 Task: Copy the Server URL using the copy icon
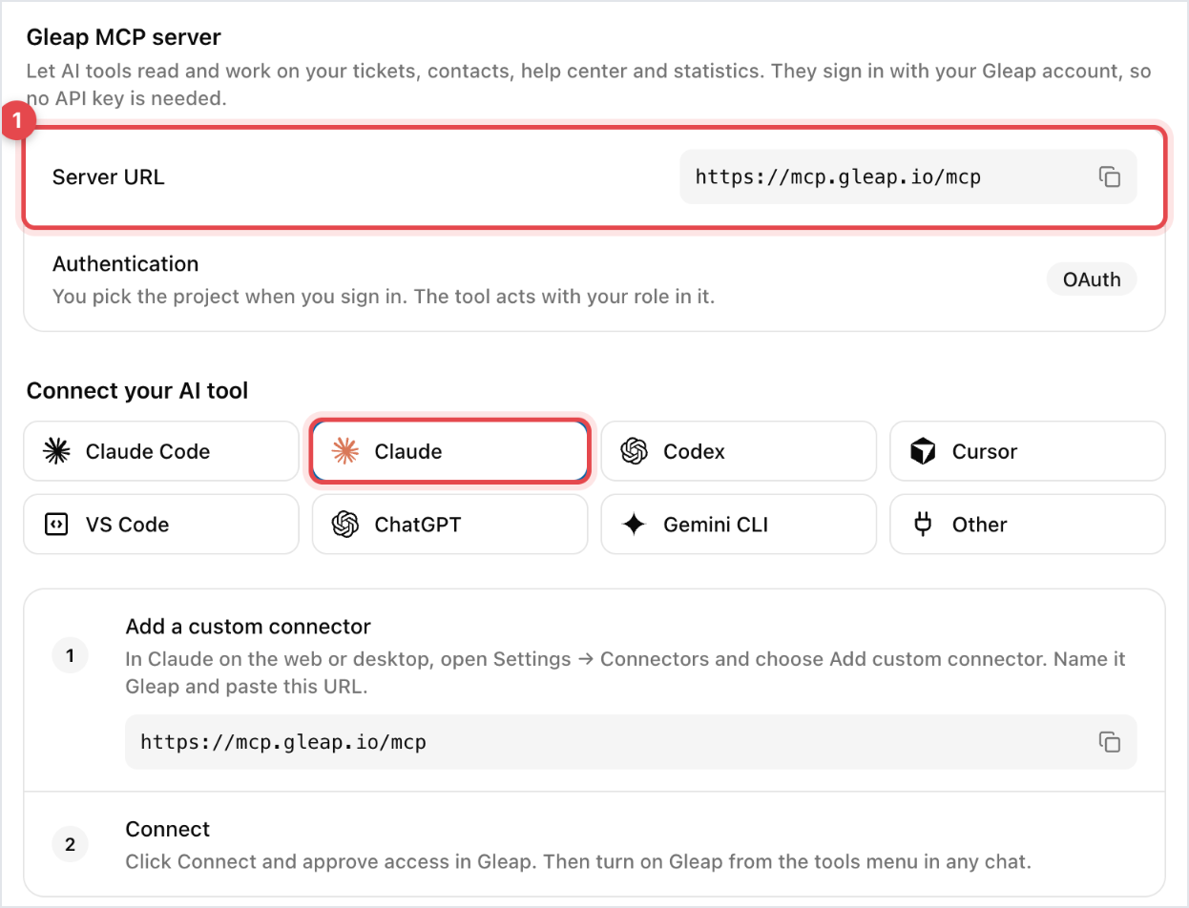tap(1109, 176)
